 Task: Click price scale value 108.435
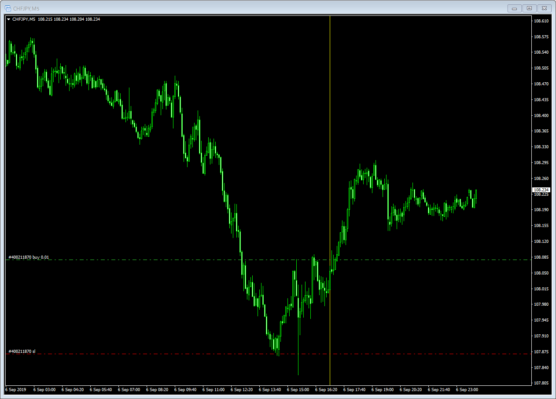point(541,100)
